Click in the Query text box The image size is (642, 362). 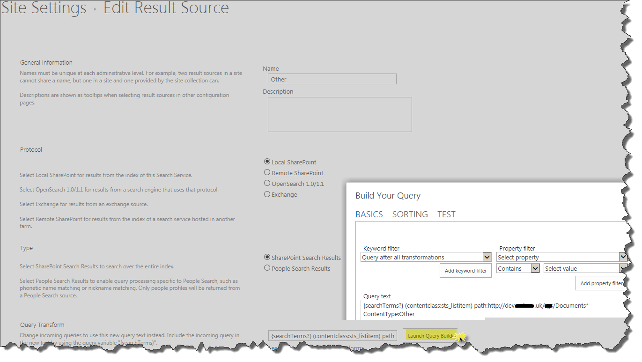click(494, 310)
